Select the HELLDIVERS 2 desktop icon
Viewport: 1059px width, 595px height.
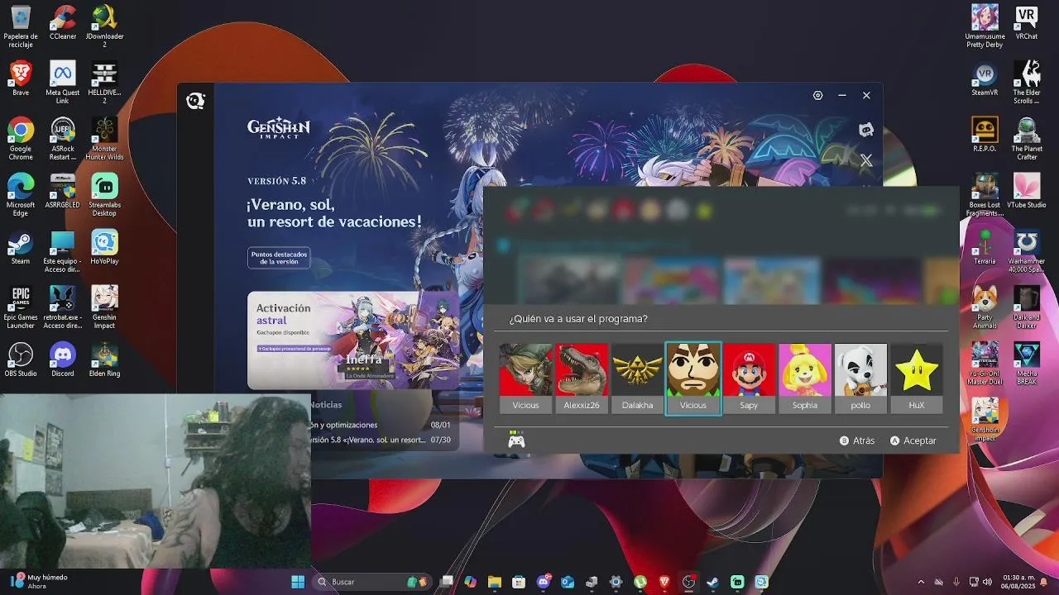(104, 83)
